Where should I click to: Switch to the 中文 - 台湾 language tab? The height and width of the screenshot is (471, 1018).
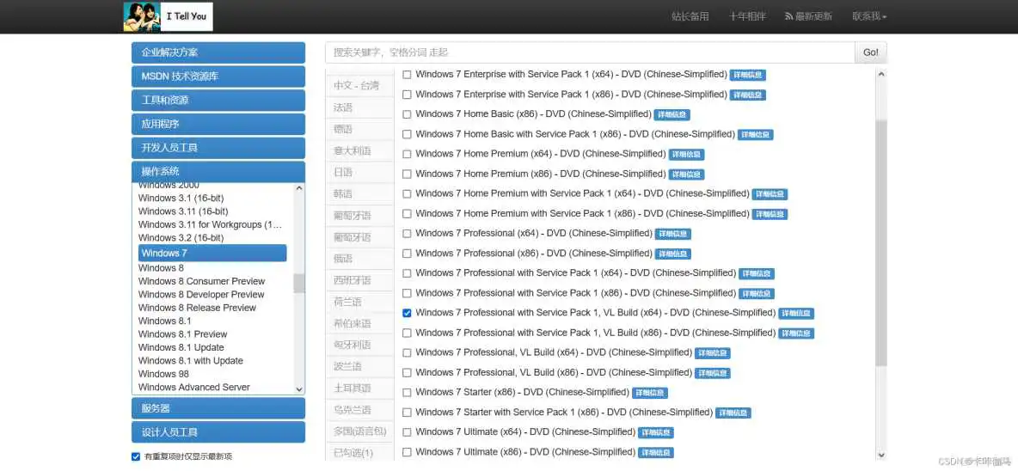point(359,86)
